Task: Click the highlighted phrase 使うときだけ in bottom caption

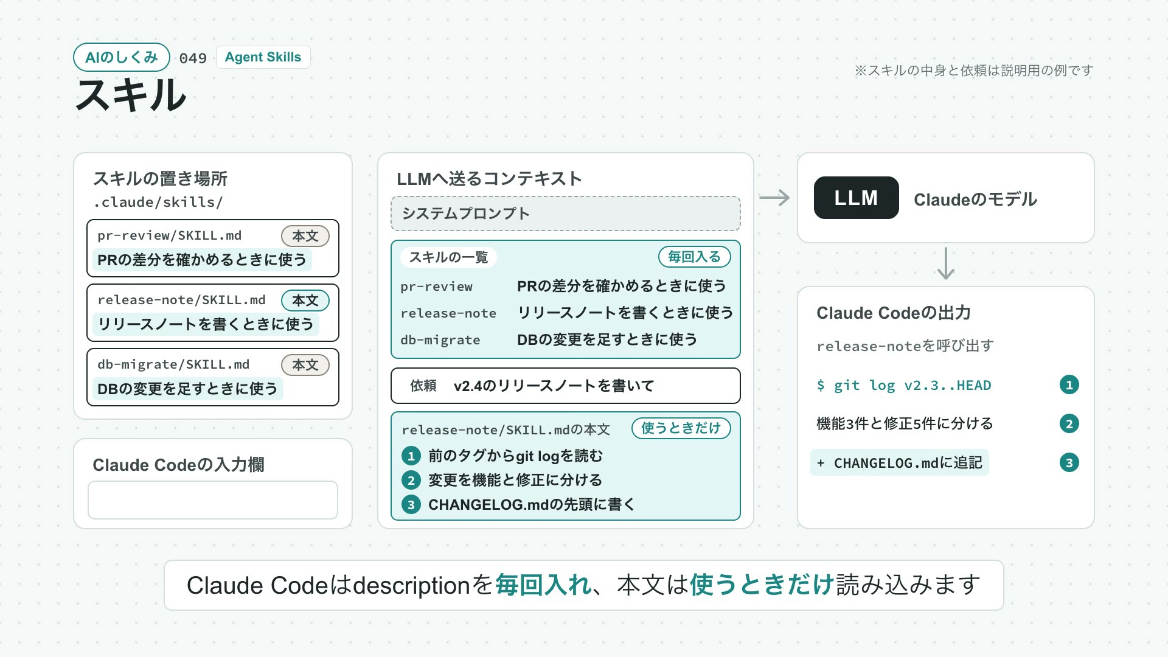Action: pyautogui.click(x=762, y=585)
